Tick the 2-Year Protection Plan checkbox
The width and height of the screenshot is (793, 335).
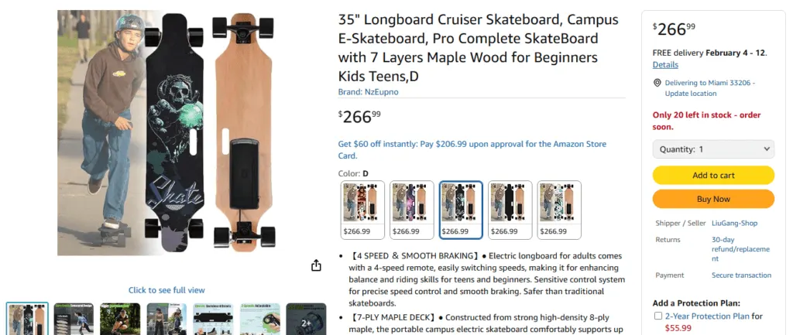[658, 316]
